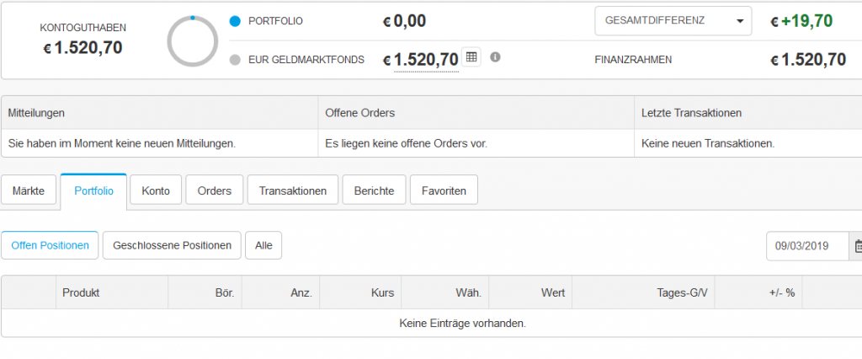Sort by the Tages-G/V column header
Viewport: 862px width, 359px height.
click(683, 292)
